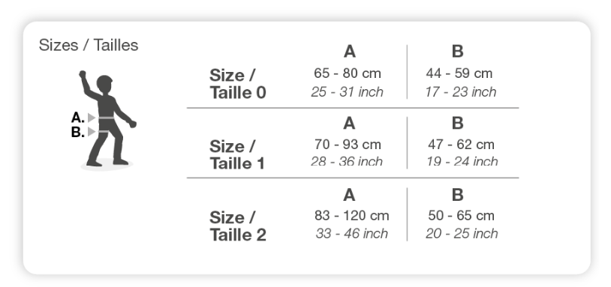Click the 44 - 59 cm leg value
The image size is (611, 287).
tap(459, 73)
